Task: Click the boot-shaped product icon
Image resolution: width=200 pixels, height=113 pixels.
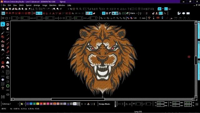Action: (179, 13)
